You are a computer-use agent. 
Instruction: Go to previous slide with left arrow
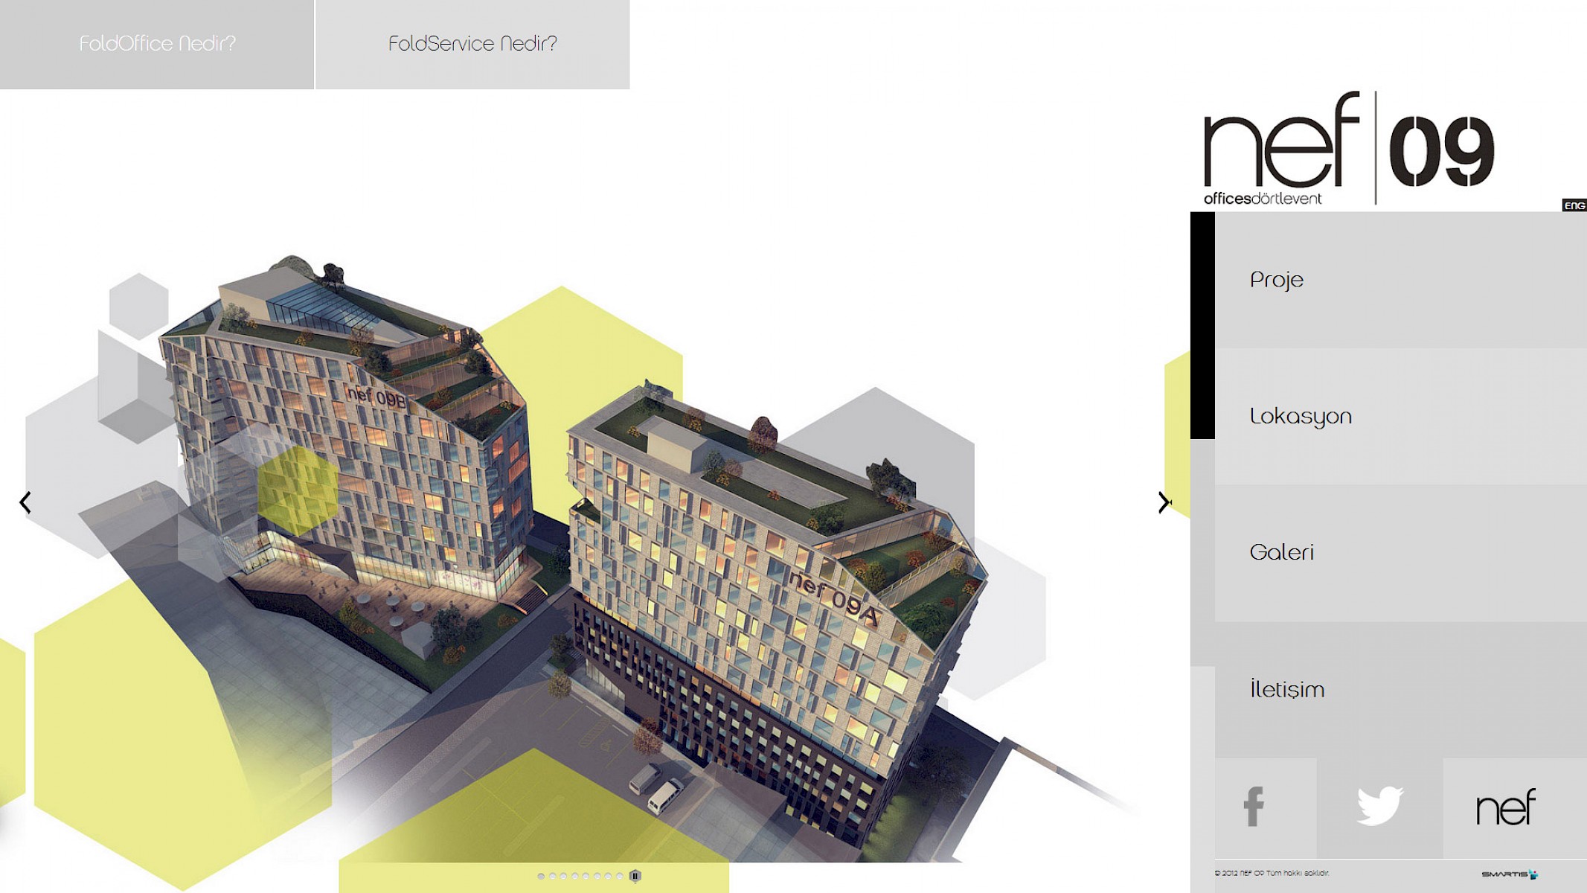point(25,502)
